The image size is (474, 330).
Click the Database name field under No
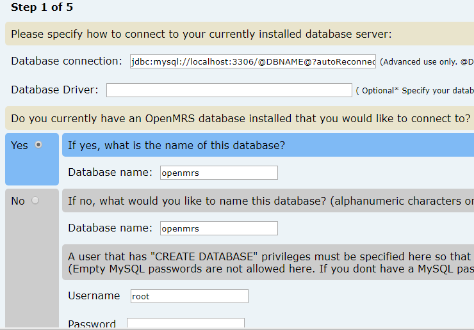[219, 228]
